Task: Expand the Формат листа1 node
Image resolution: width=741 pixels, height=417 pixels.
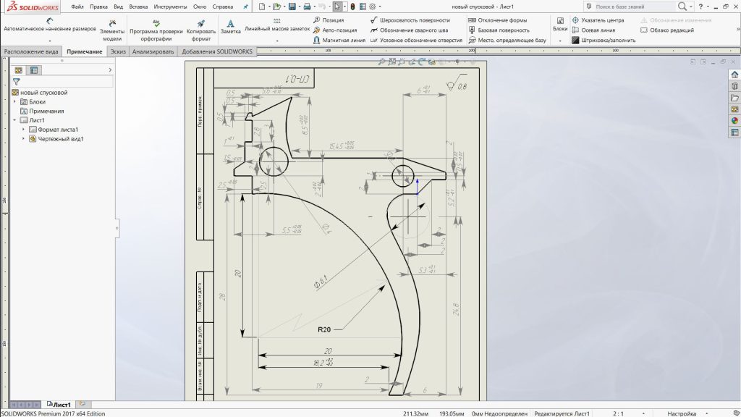Action: click(24, 129)
